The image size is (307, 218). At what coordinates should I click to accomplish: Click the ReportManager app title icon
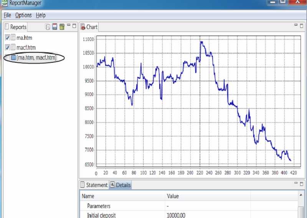(4, 3)
